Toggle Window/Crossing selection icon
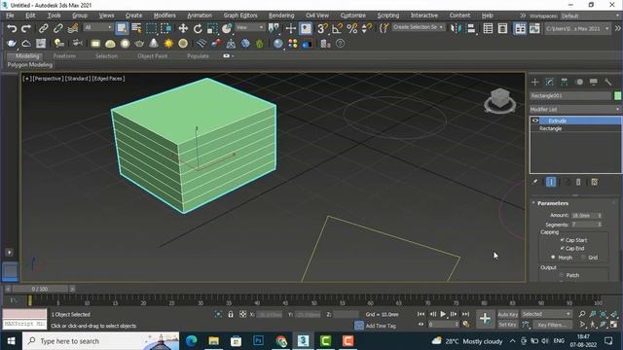The height and width of the screenshot is (350, 623). coord(166,28)
